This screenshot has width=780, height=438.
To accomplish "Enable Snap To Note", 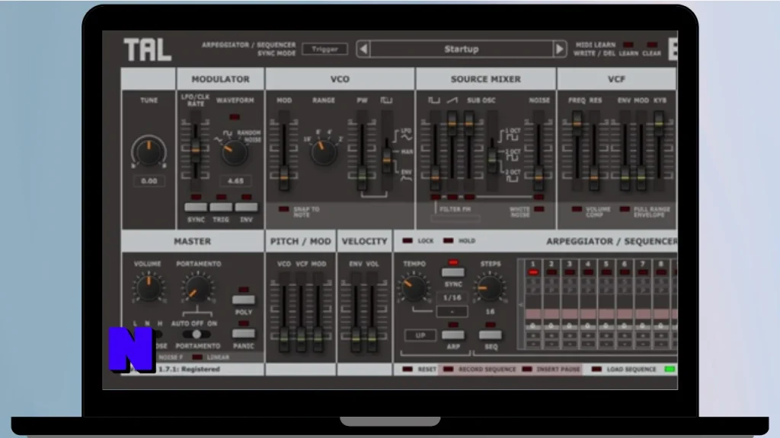I will (283, 209).
